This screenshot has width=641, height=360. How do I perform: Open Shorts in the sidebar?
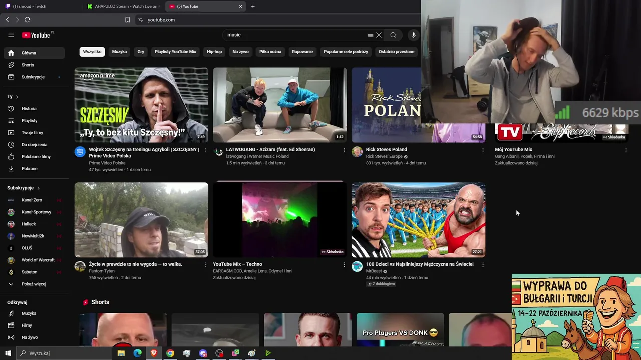34,65
